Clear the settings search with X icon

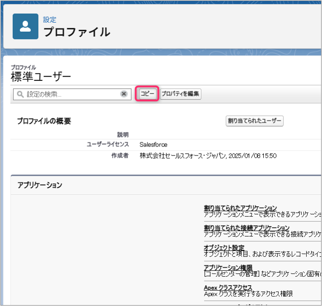coord(123,94)
